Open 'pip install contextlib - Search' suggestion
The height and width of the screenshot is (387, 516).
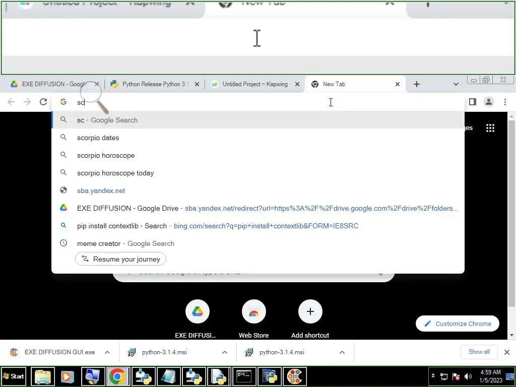tap(258, 226)
